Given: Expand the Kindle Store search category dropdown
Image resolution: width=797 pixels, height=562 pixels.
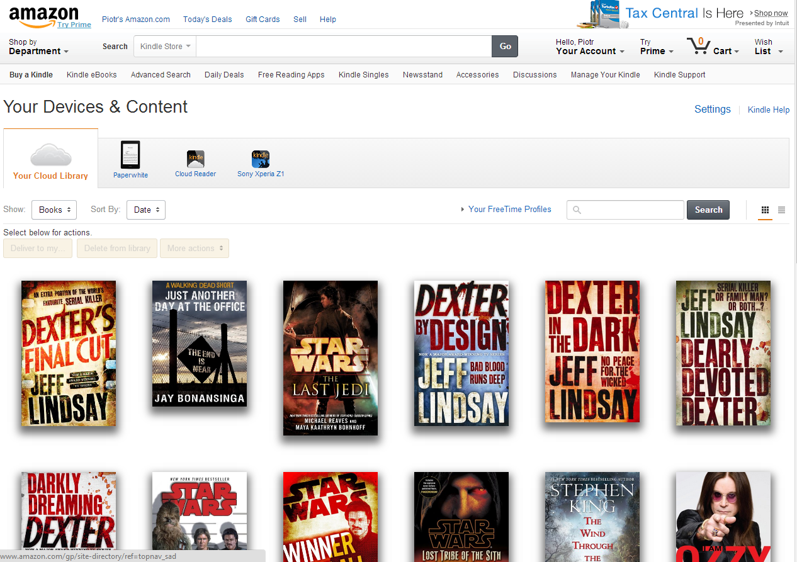Looking at the screenshot, I should (164, 46).
